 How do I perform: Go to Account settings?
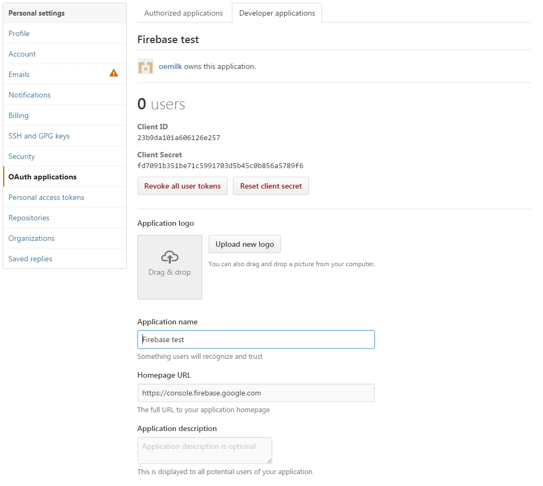click(64, 54)
